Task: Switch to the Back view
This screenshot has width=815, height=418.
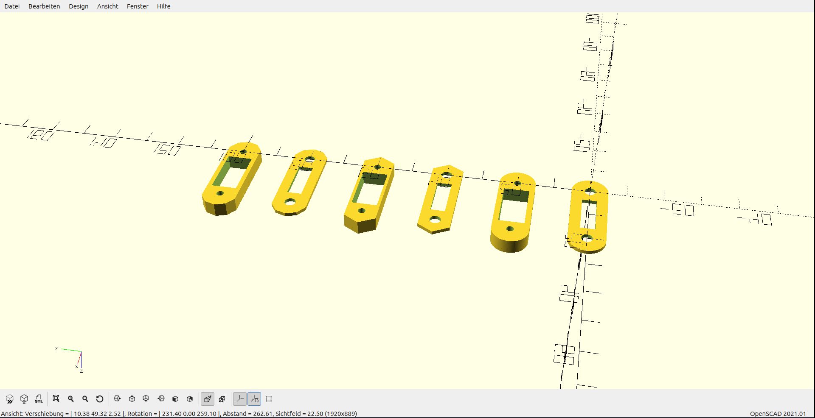Action: pyautogui.click(x=190, y=399)
